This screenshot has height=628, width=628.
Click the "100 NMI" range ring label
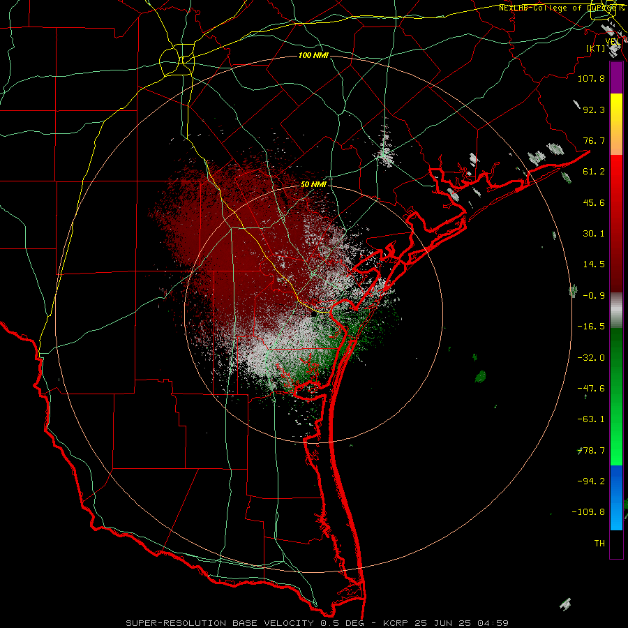[313, 55]
